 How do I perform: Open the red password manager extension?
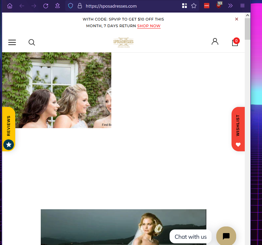coord(207,6)
